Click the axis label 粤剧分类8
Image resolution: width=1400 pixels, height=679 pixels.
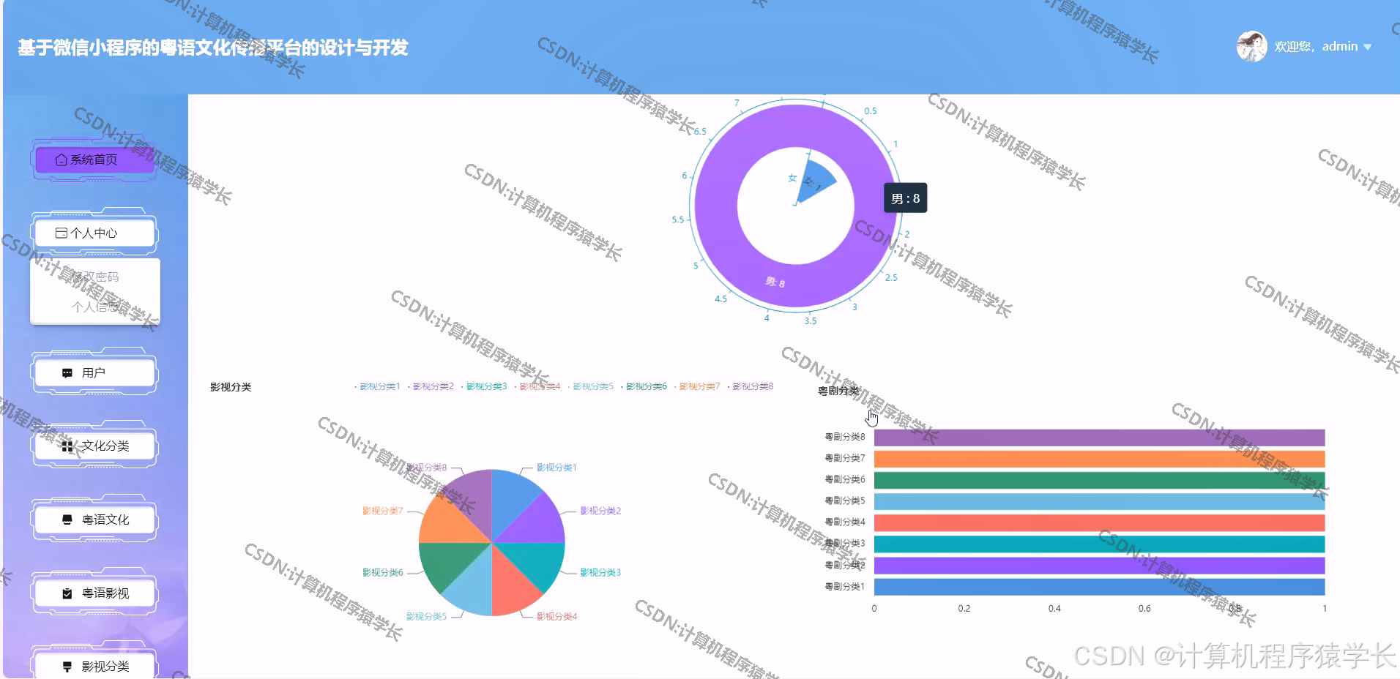coord(845,437)
